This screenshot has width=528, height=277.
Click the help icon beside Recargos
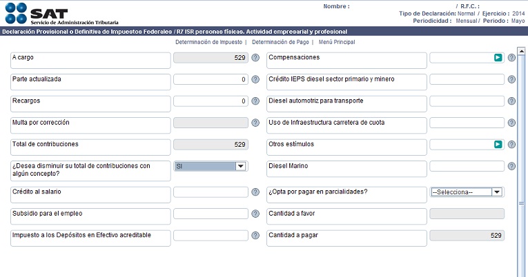point(255,101)
